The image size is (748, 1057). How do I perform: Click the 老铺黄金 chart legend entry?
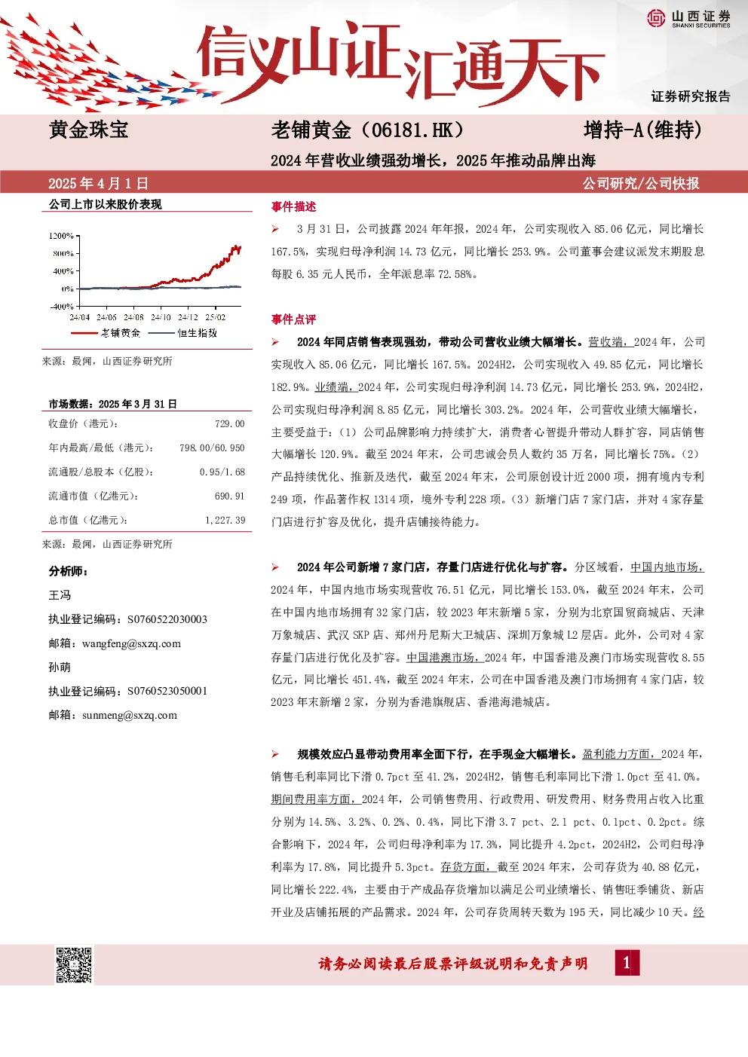click(106, 332)
